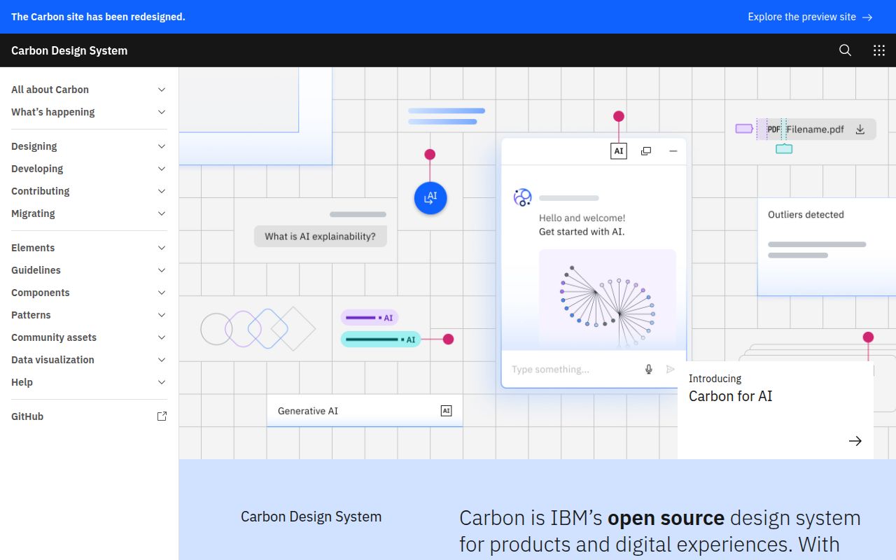This screenshot has height=560, width=896.
Task: Click the download icon next to Filename.pdf
Action: click(x=860, y=129)
